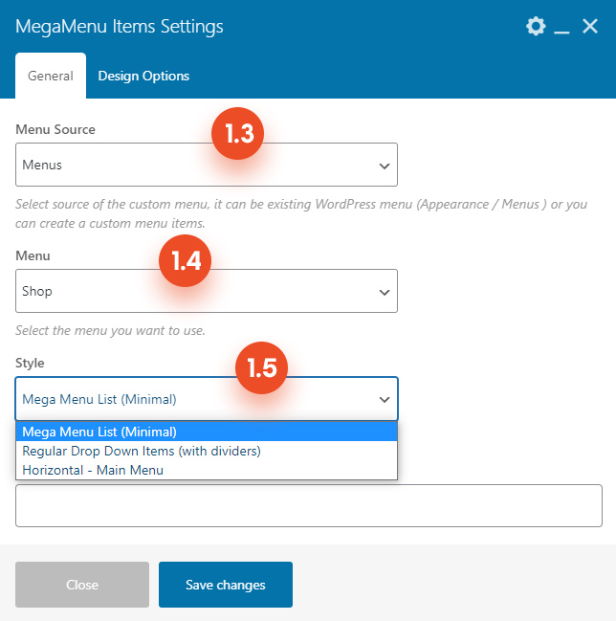
Task: Click the chevron on the Style dropdown
Action: coord(385,400)
